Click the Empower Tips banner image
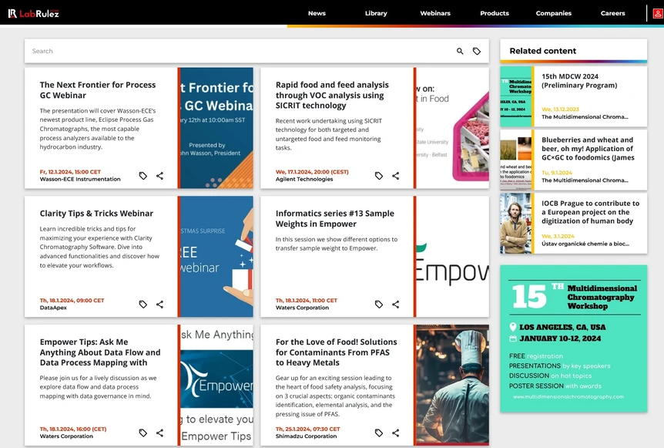The image size is (664, 448). click(x=216, y=385)
